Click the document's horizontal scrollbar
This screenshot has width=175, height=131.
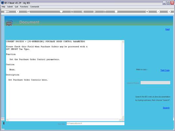pos(64,120)
